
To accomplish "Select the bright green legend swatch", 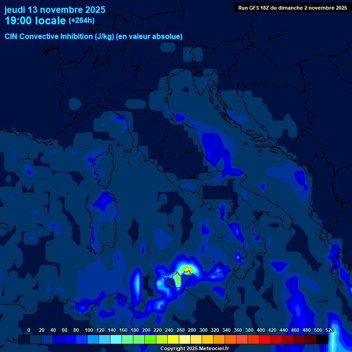I will [x=150, y=339].
